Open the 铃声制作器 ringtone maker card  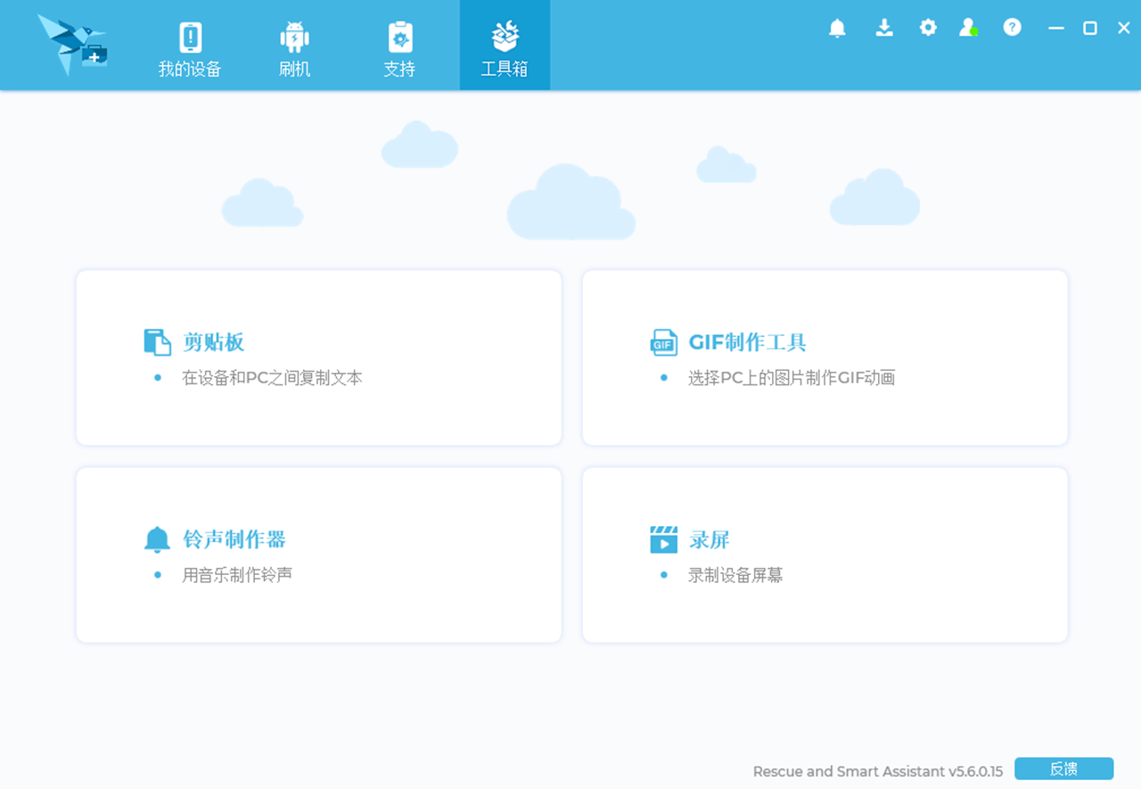click(318, 554)
